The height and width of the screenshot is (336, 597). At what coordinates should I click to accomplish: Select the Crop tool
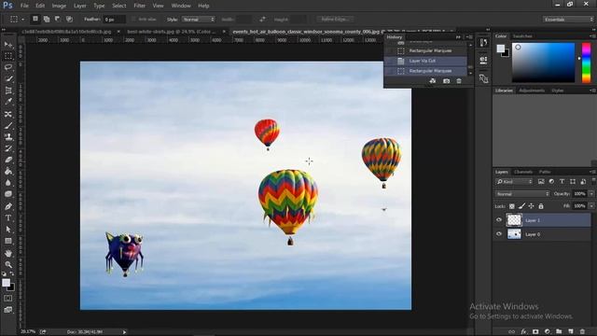click(x=8, y=91)
